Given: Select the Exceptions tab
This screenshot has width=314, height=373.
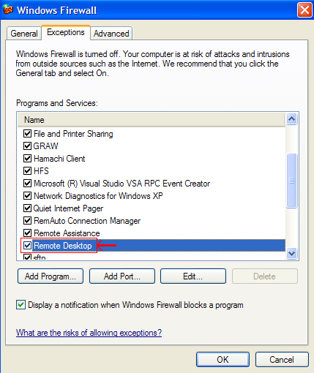Looking at the screenshot, I should (x=66, y=32).
